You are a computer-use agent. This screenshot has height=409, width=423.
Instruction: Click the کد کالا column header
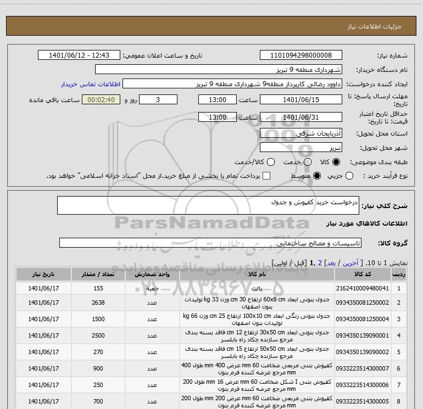(x=363, y=274)
